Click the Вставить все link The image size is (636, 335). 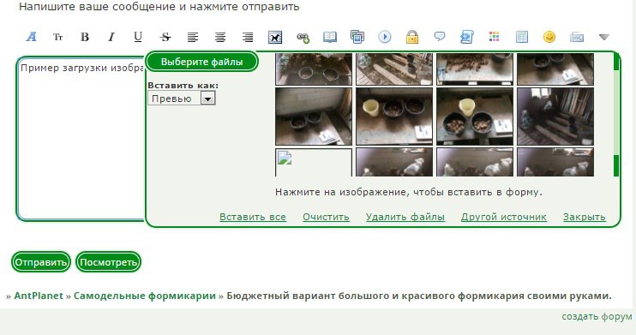pyautogui.click(x=253, y=217)
